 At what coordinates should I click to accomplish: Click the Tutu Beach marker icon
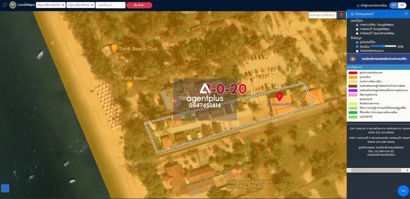pyautogui.click(x=129, y=85)
